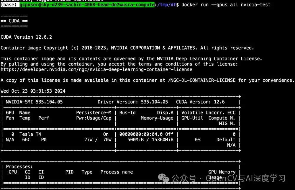The image size is (295, 190).
Task: Click "CUDA Version: 12.6" in the nvidia-smi table
Action: [200, 102]
